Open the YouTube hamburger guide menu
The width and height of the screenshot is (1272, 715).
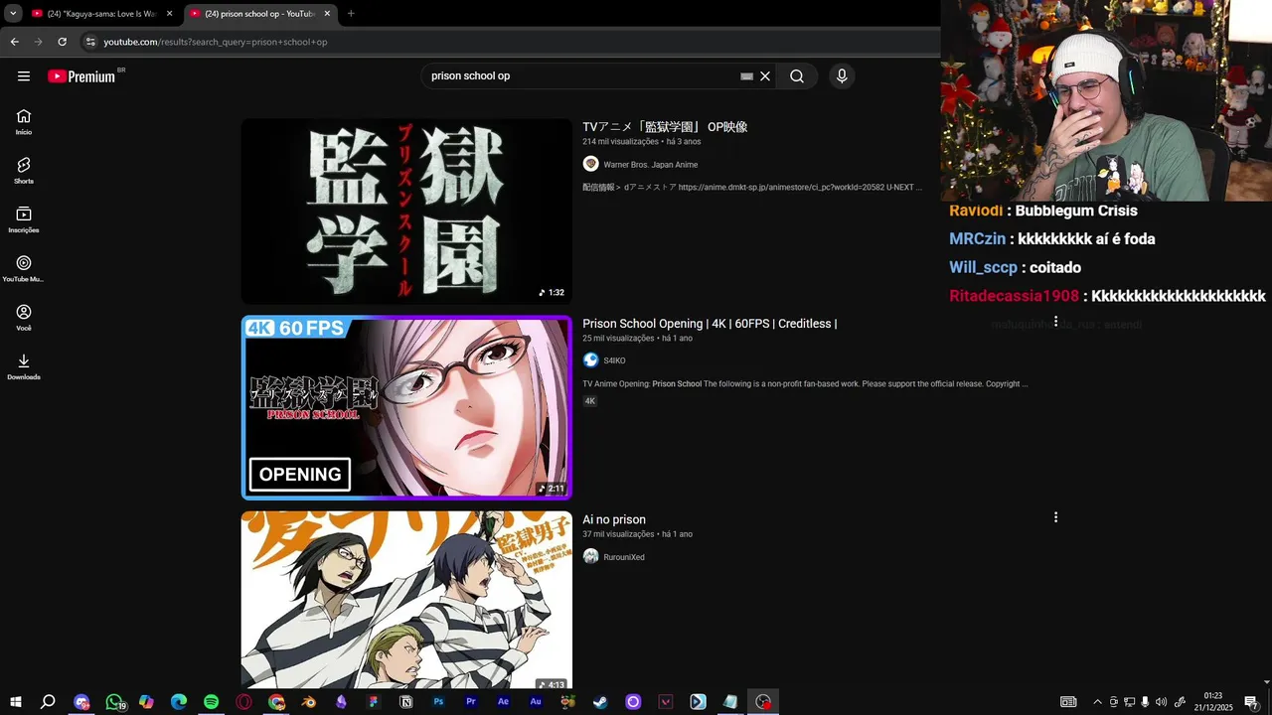coord(24,76)
